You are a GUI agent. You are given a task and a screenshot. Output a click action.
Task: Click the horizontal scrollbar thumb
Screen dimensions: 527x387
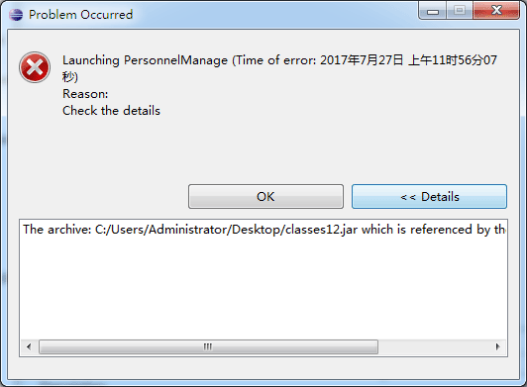(208, 346)
